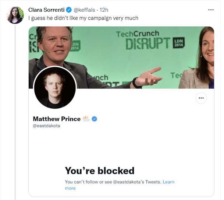This screenshot has height=200, width=224.
Task: Click Clara Sorrenti's blue verified badge
Action: 69,10
